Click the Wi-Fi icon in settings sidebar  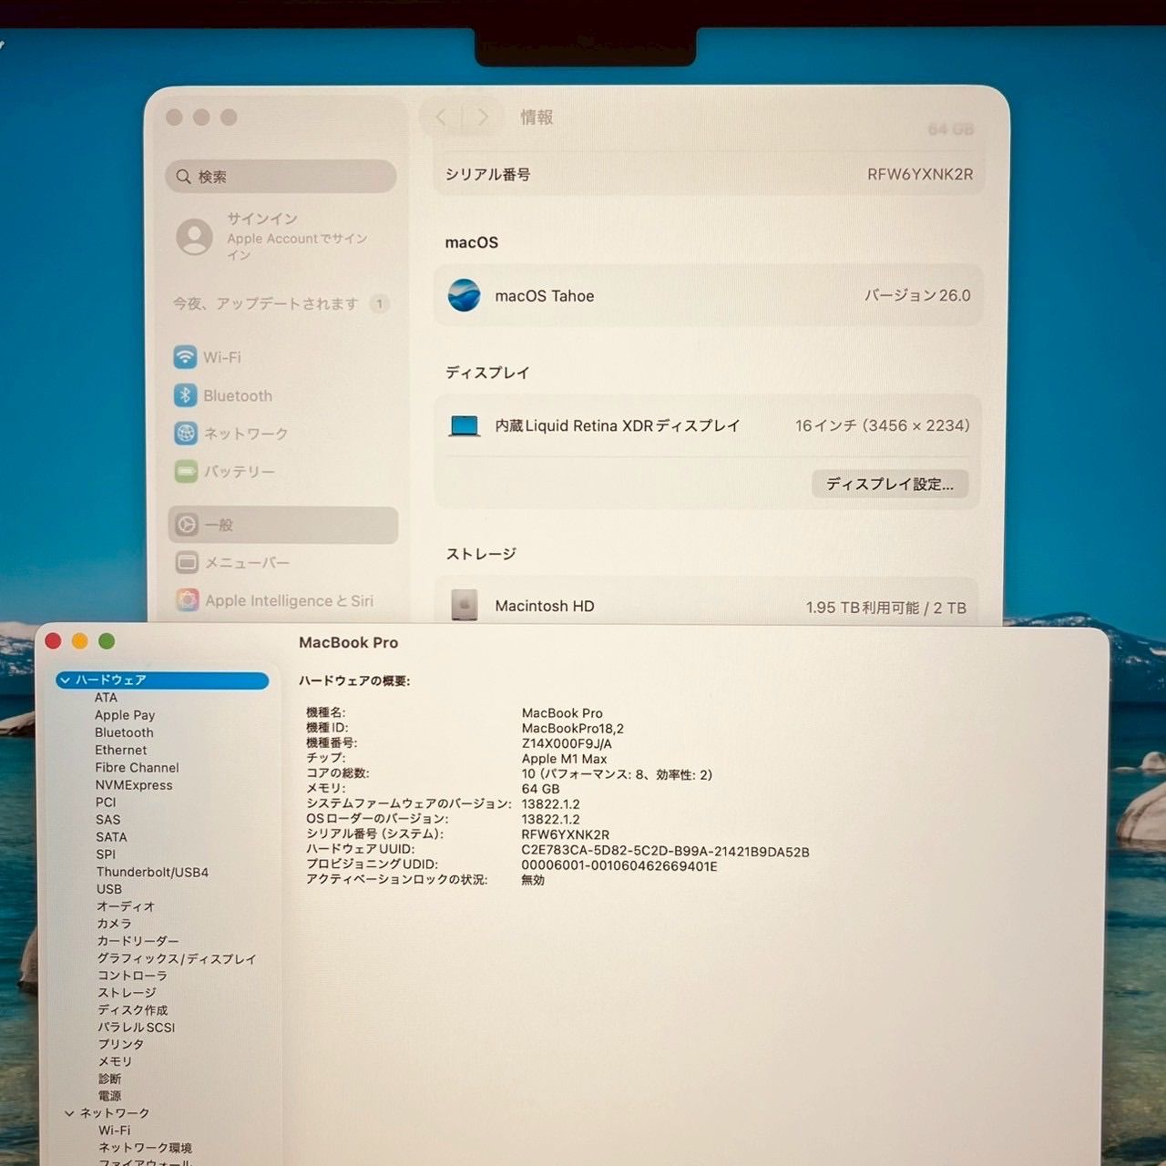click(185, 357)
